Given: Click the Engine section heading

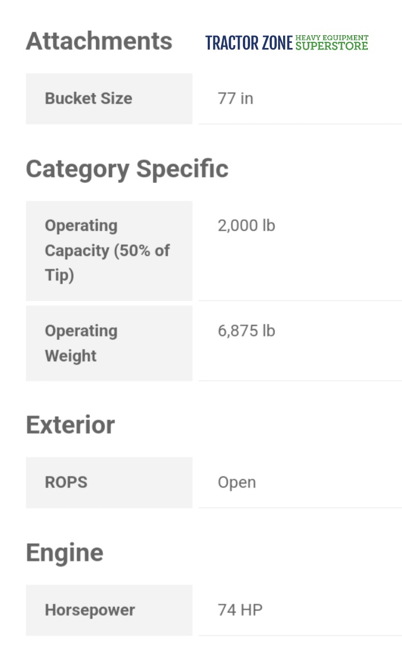Looking at the screenshot, I should 65,553.
